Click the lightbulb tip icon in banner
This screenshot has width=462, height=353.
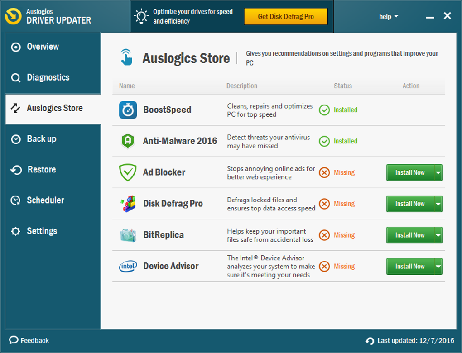click(141, 16)
